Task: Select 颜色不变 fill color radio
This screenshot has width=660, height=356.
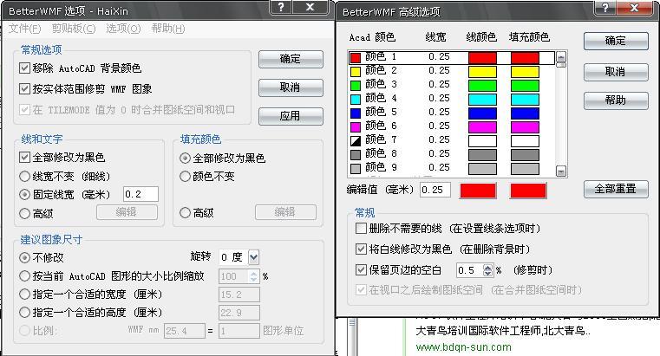Action: click(185, 176)
